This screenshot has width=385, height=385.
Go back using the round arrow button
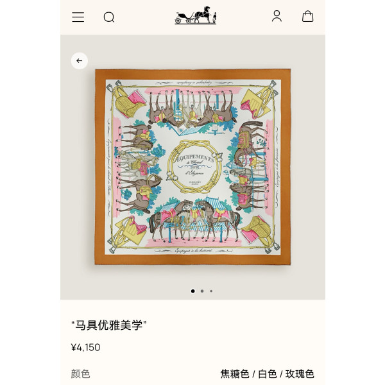point(80,61)
